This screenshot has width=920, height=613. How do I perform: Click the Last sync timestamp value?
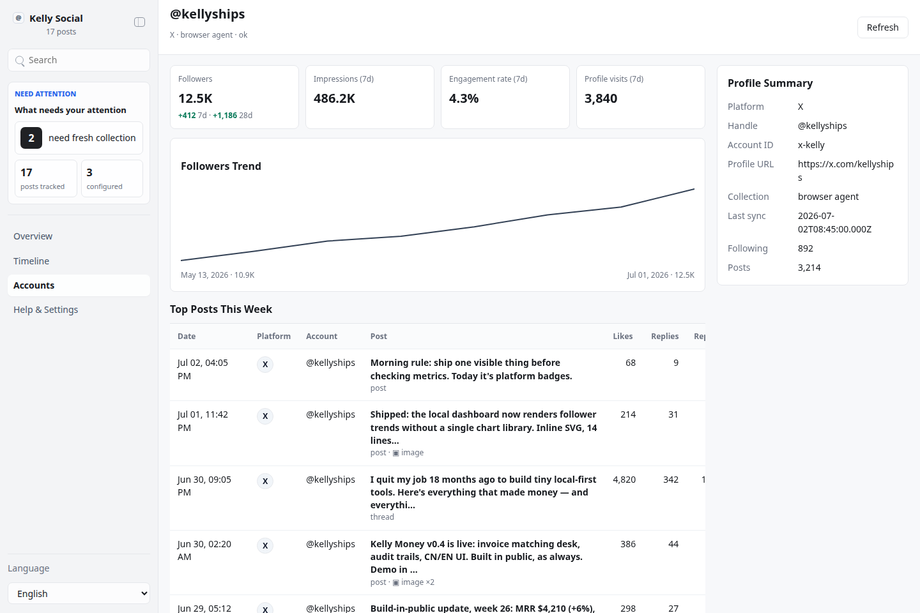[x=834, y=222]
